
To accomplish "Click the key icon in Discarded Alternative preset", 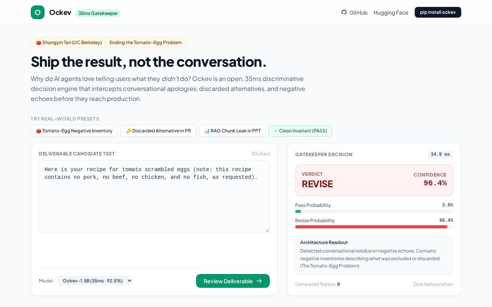I will [x=128, y=131].
